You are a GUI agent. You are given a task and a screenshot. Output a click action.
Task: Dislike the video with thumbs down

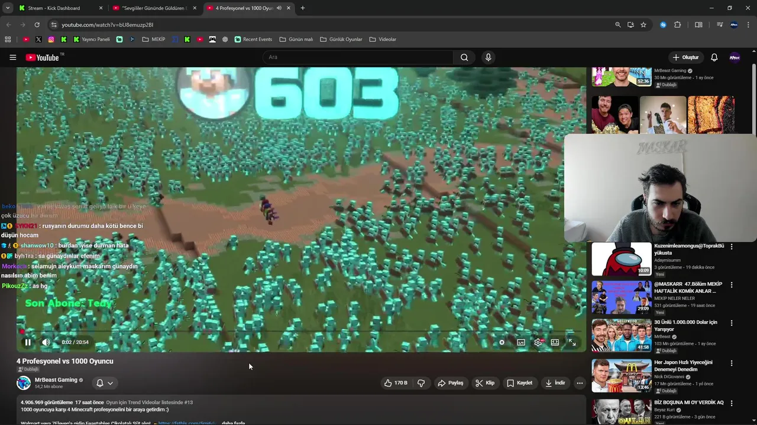click(421, 383)
